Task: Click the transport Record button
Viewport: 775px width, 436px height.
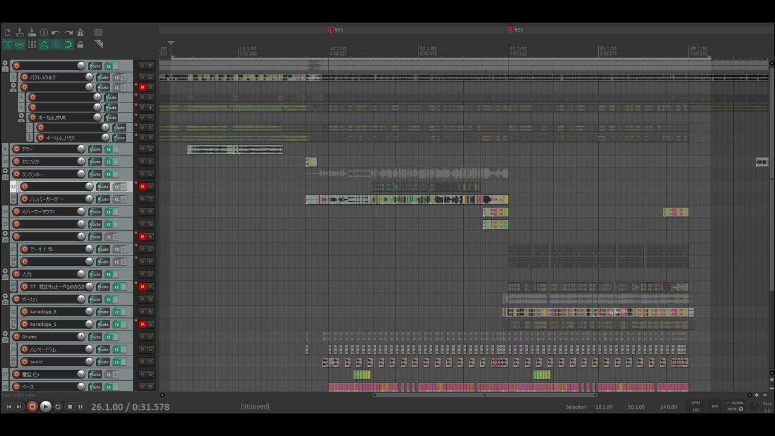Action: point(32,407)
